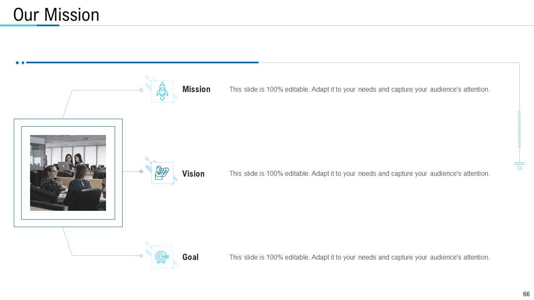The width and height of the screenshot is (534, 300).
Task: Click the target icon beside Goal
Action: click(162, 257)
